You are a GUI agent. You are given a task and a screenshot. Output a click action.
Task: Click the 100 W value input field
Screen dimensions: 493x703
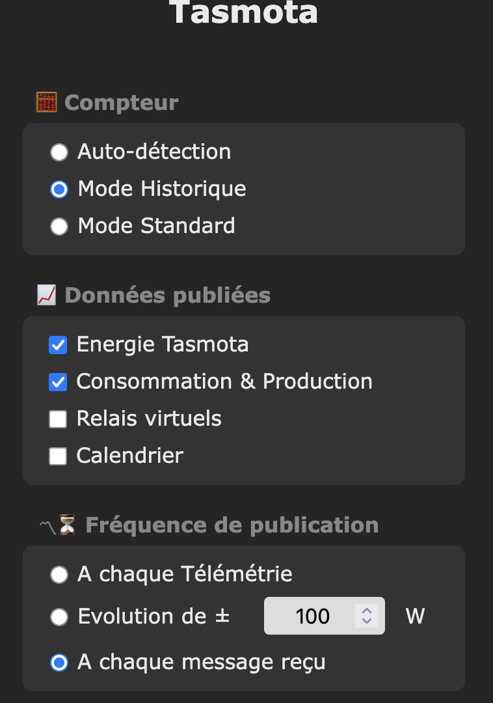[x=324, y=616]
